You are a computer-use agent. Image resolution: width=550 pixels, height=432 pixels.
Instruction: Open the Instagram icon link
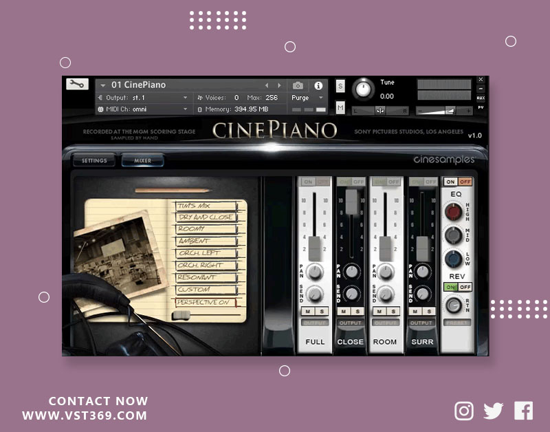coord(463,411)
